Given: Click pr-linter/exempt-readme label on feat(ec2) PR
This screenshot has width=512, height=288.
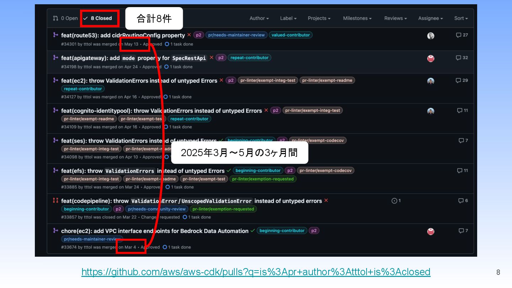Looking at the screenshot, I should (x=327, y=80).
